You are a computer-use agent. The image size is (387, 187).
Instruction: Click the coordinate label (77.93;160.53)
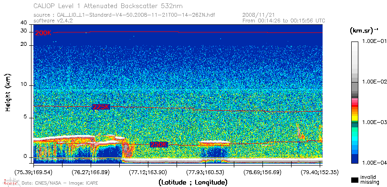pos(205,172)
